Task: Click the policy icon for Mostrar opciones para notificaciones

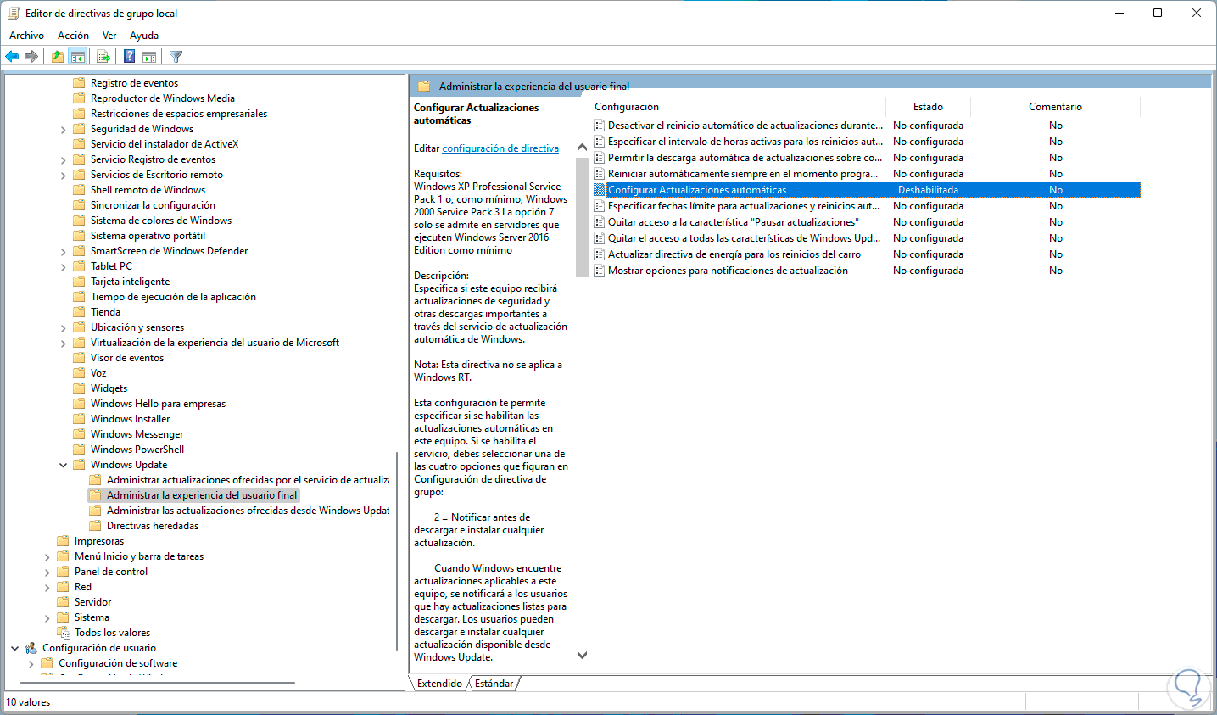Action: point(600,271)
